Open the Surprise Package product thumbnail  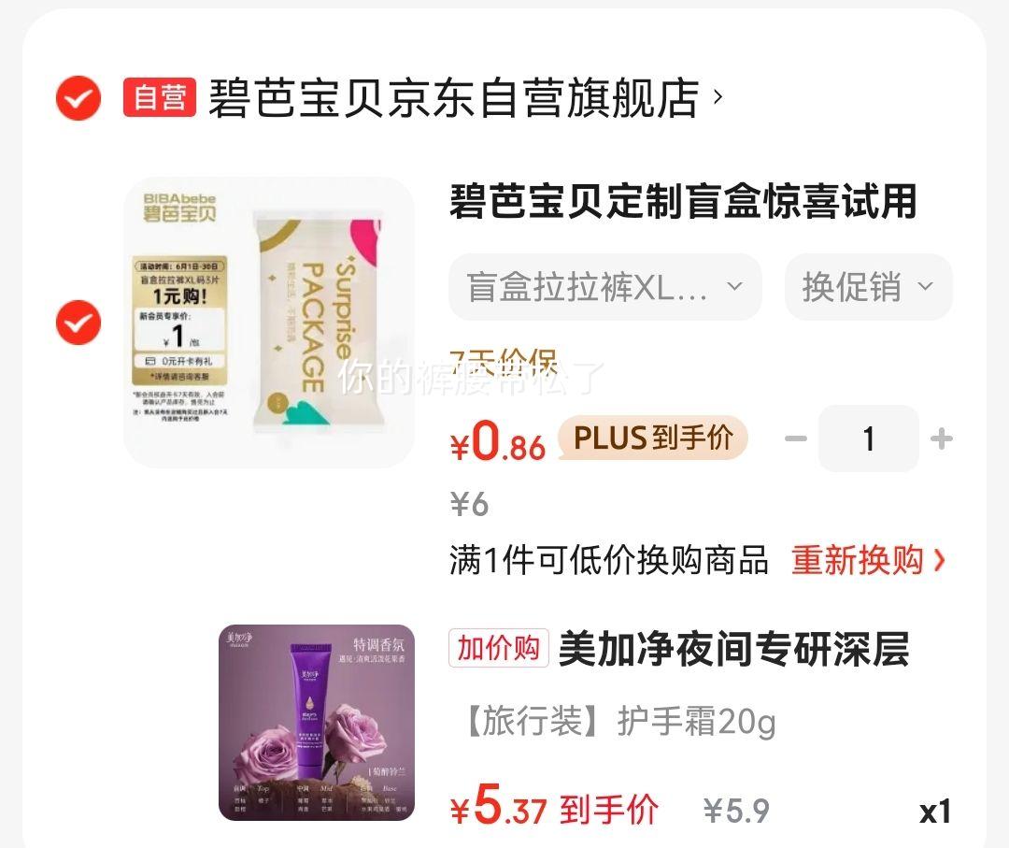pos(269,322)
